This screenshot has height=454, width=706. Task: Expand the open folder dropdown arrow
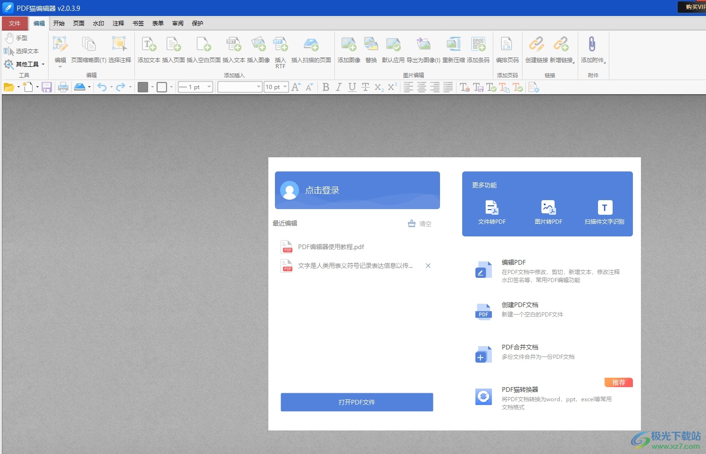pyautogui.click(x=18, y=87)
